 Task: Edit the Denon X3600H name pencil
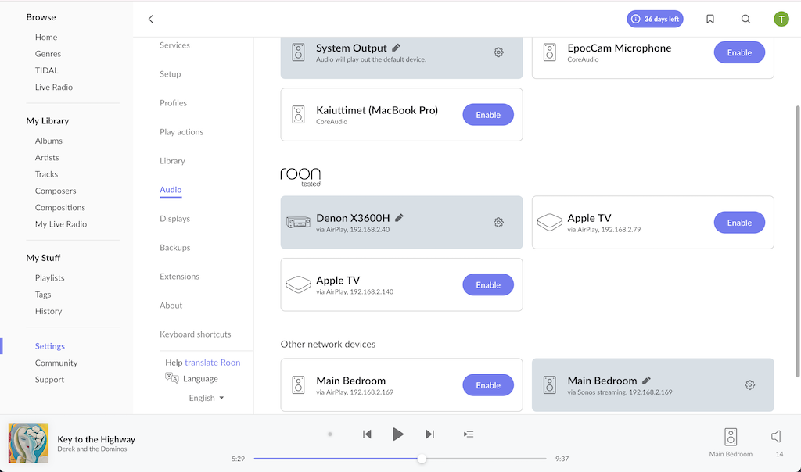[x=400, y=217]
